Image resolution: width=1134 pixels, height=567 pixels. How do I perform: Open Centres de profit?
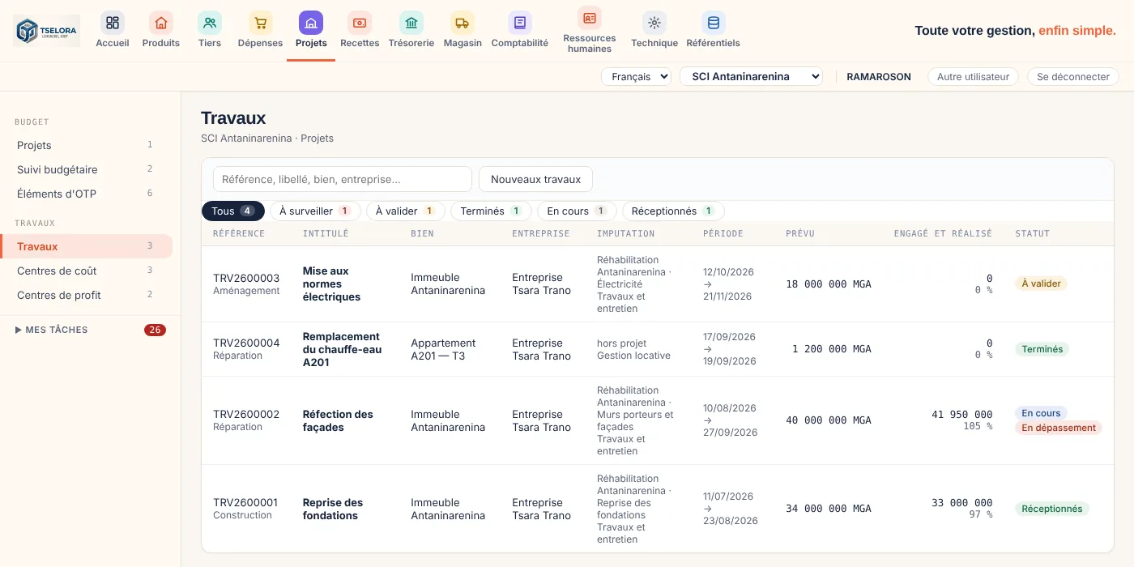click(86, 295)
